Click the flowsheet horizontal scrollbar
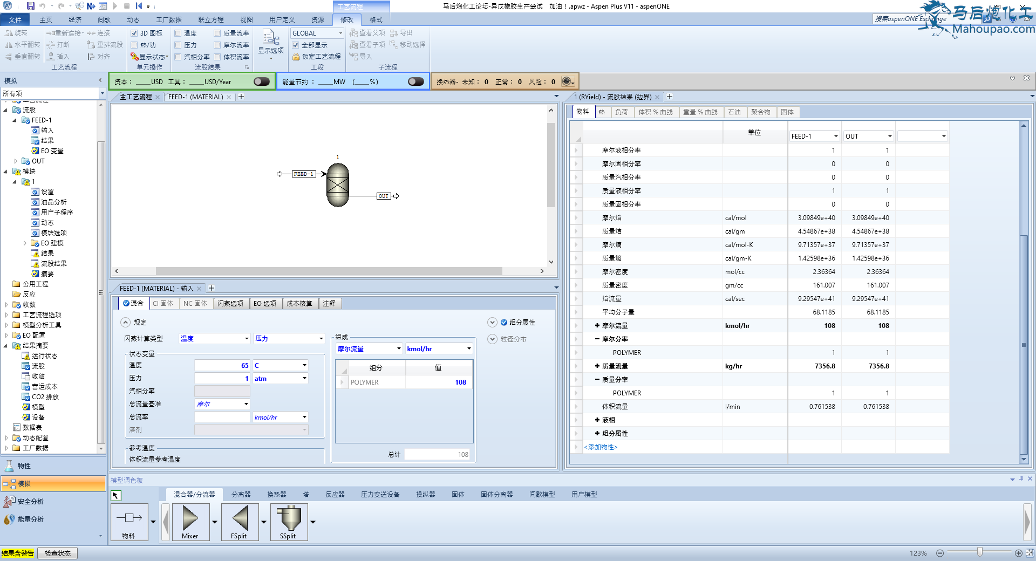Viewport: 1036px width, 561px height. (x=329, y=271)
